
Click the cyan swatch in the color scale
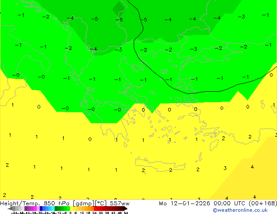[53, 208]
